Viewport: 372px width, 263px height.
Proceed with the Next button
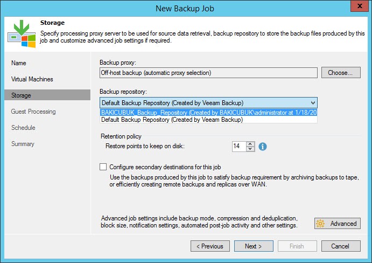coord(254,246)
